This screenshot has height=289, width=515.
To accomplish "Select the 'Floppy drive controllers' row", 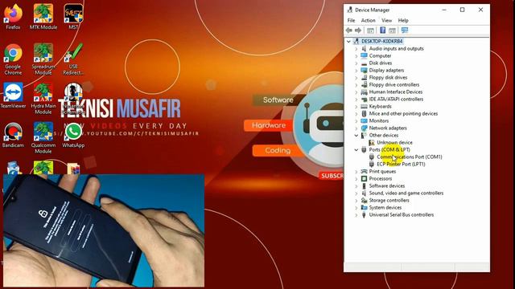I will 394,85.
